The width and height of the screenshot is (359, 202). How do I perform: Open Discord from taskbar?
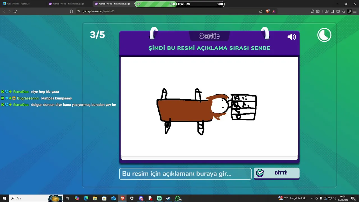click(141, 198)
